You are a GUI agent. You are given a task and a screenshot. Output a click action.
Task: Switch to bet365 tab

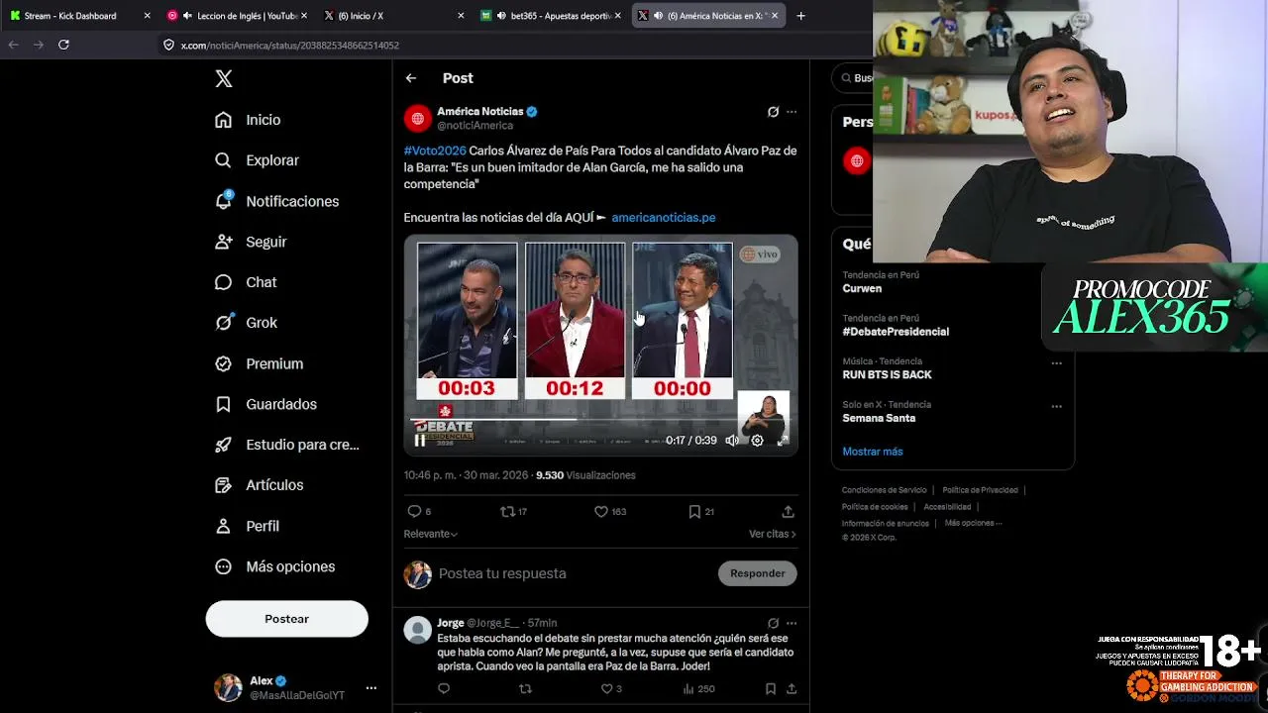pyautogui.click(x=551, y=16)
